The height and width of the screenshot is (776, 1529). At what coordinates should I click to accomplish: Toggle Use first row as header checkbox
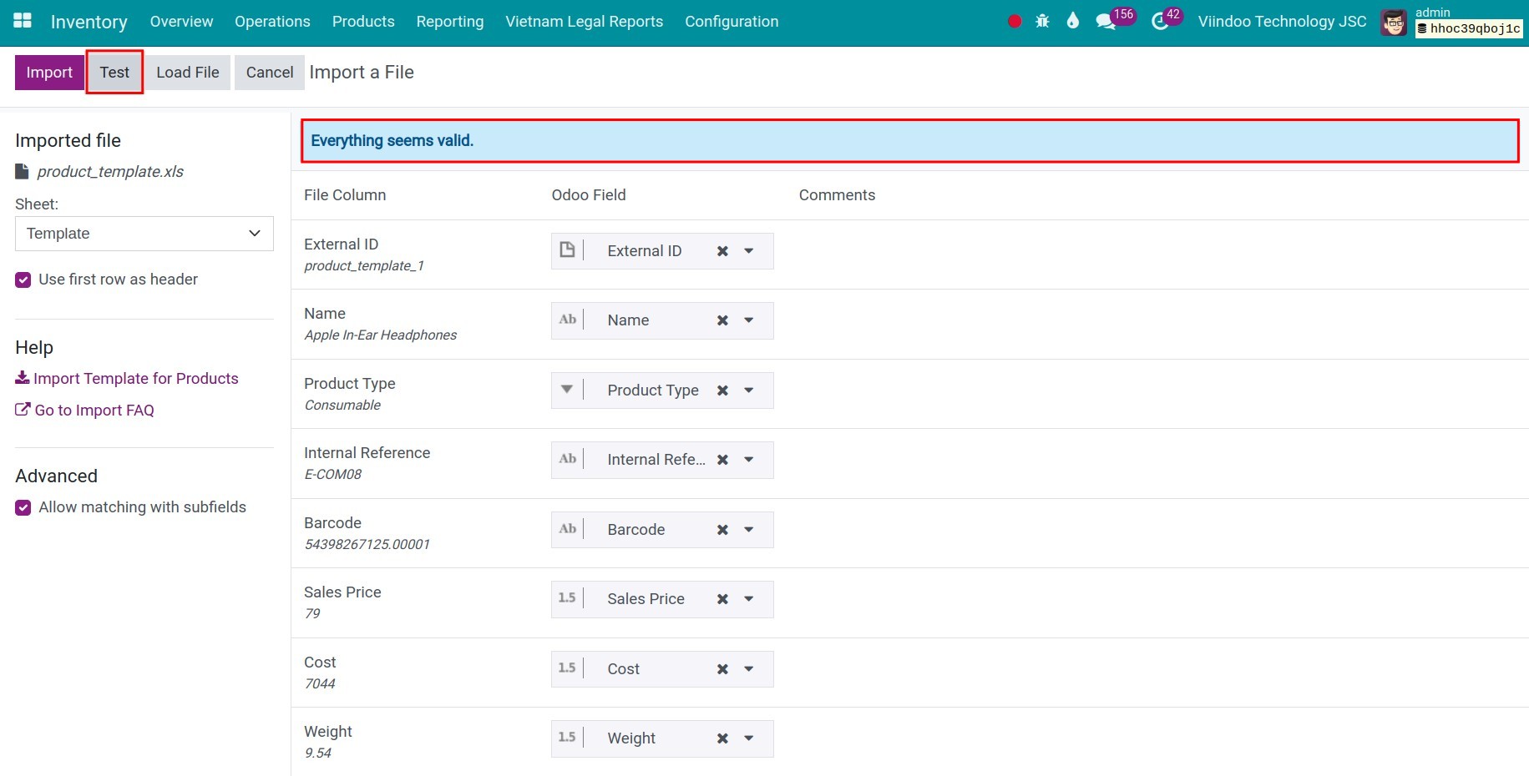[x=23, y=280]
